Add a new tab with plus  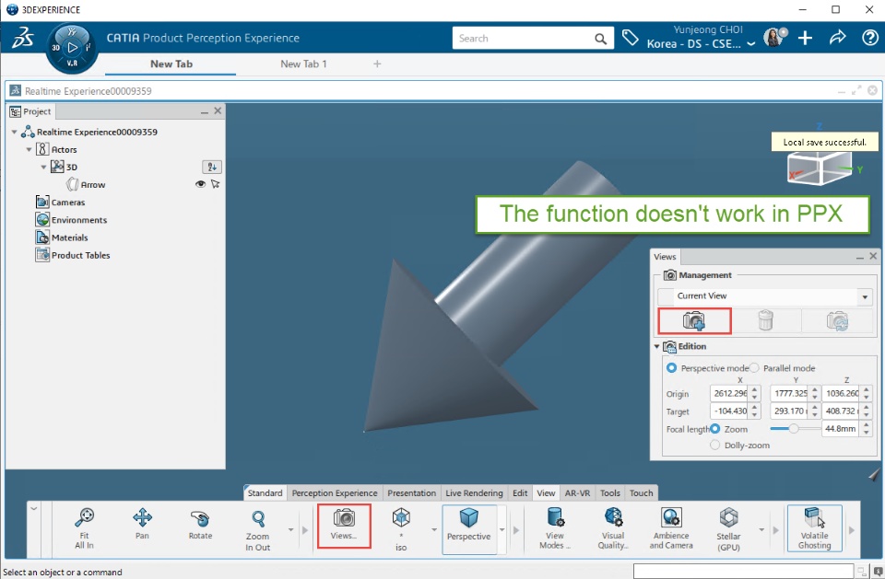[x=377, y=64]
